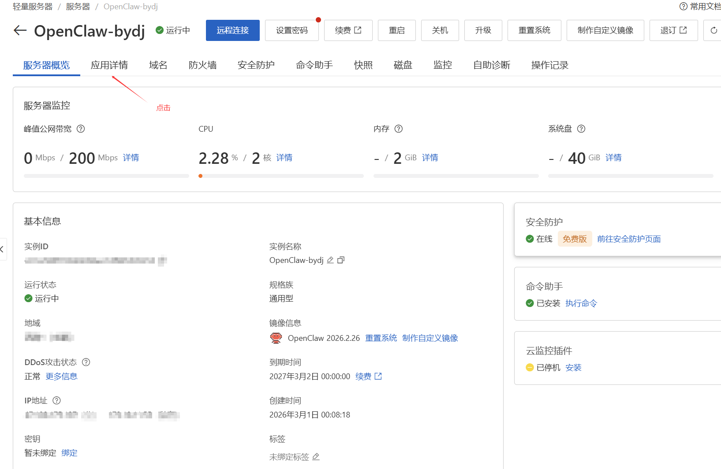721x469 pixels.
Task: Click the back arrow next to OpenClaw-bydj
Action: (19, 30)
